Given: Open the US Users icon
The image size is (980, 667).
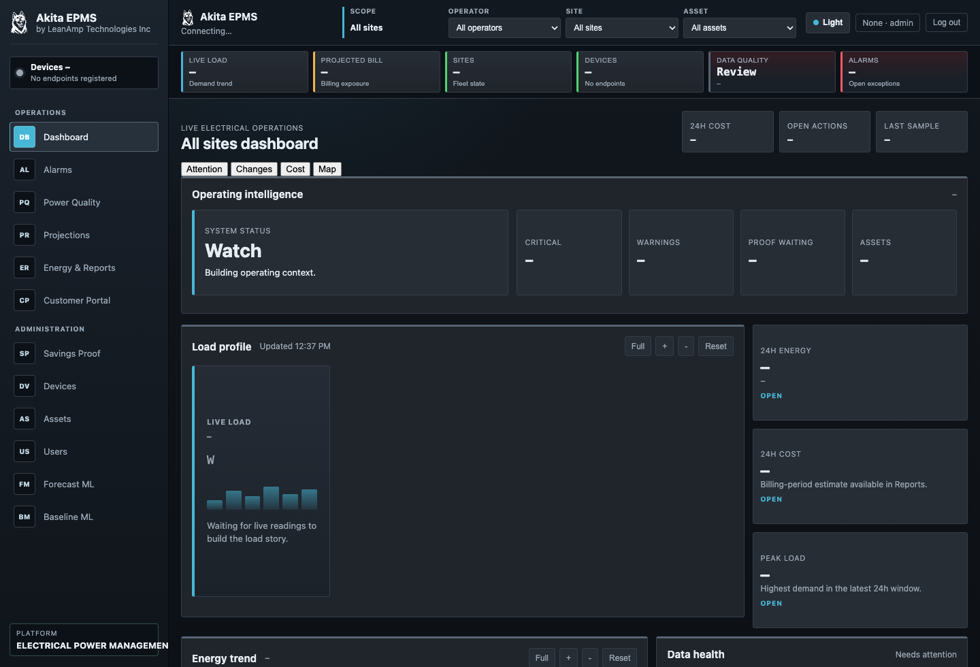Looking at the screenshot, I should point(24,451).
